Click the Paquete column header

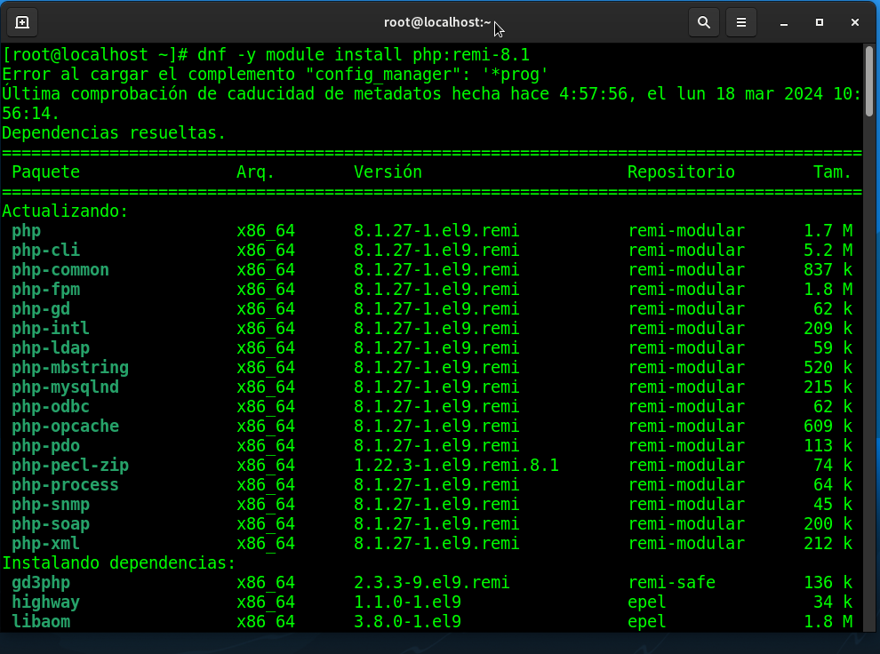[46, 172]
